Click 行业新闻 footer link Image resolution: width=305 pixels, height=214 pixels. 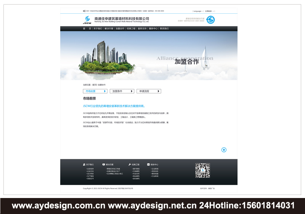point(155,176)
